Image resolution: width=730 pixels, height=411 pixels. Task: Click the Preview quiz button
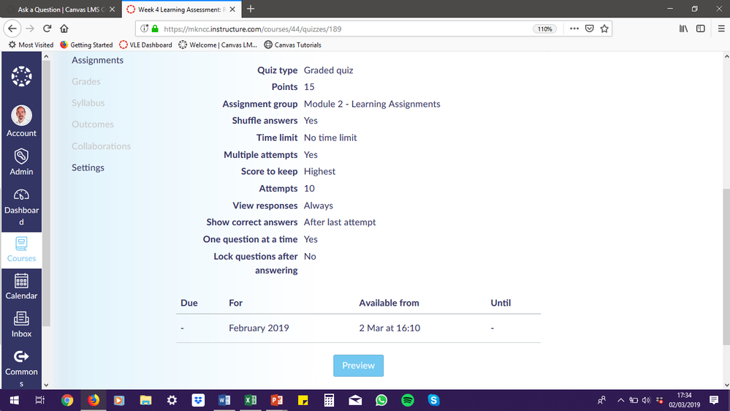click(358, 366)
